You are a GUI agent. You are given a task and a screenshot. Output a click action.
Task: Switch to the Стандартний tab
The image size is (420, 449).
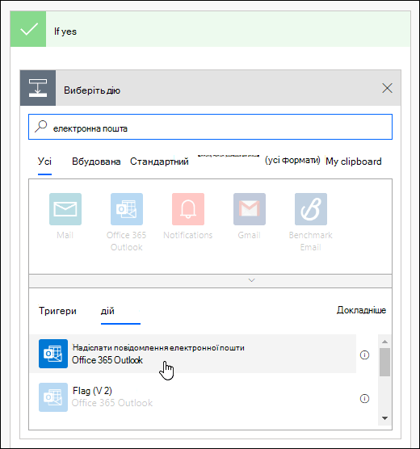(159, 162)
